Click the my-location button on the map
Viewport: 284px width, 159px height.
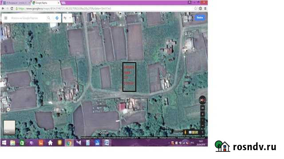(x=202, y=114)
